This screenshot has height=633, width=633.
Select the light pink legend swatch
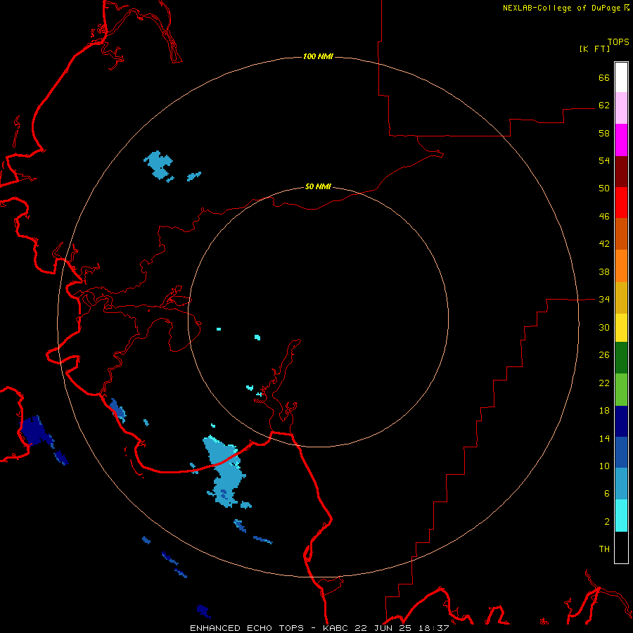coord(621,108)
